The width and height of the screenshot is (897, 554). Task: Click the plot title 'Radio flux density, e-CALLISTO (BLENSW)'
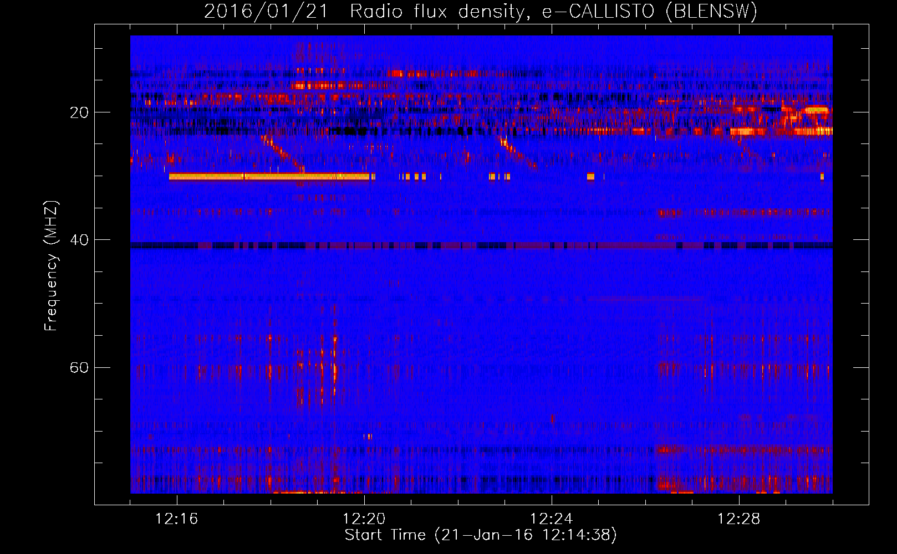point(553,12)
